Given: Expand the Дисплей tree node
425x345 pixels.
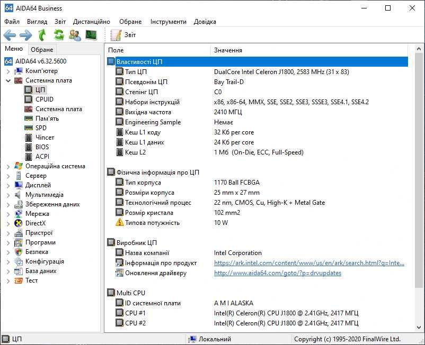Looking at the screenshot, I should pyautogui.click(x=8, y=185).
